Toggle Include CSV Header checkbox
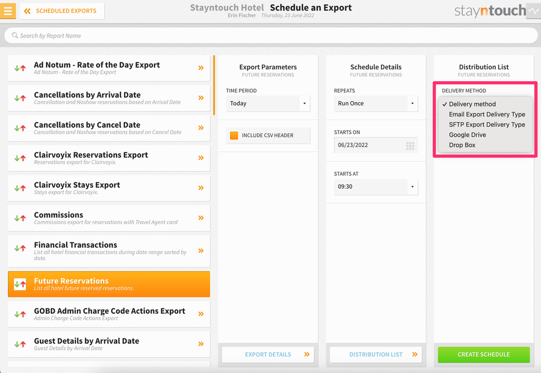This screenshot has width=541, height=373. (x=234, y=135)
